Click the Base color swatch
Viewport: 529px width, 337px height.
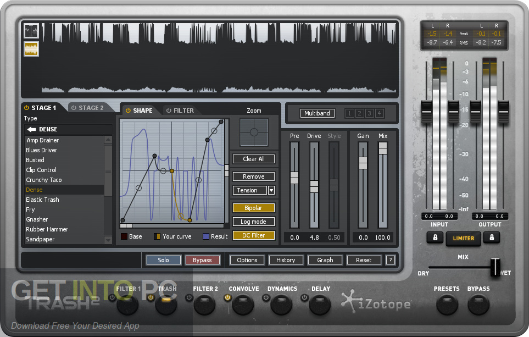coord(124,236)
